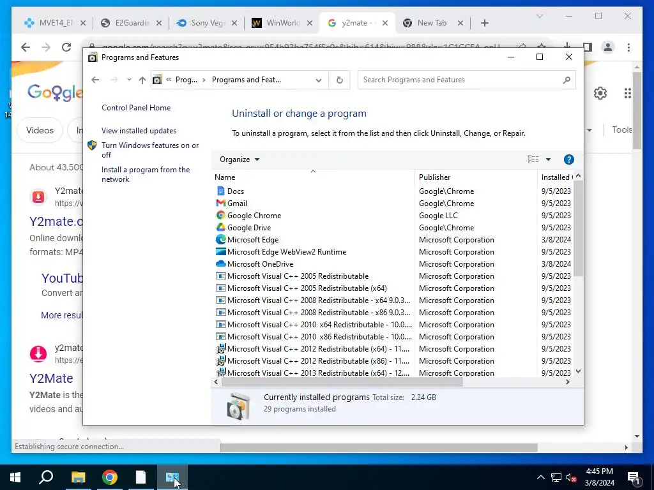
Task: Open Programs and Features help icon
Action: tap(568, 159)
